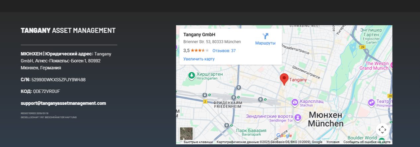
Task: Open the Условия terms link
Action: 333,142
